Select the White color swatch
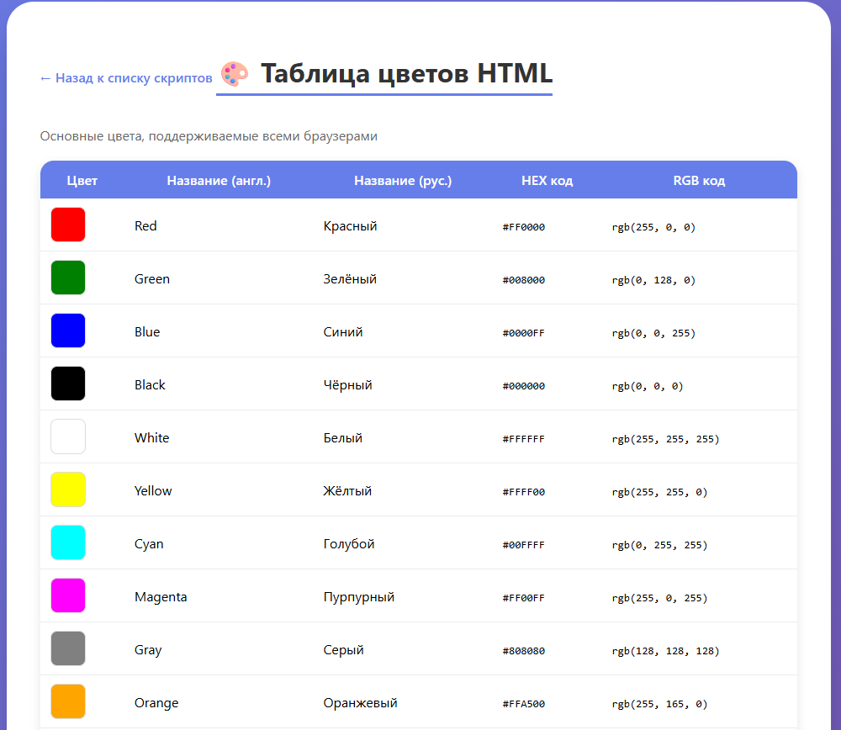The height and width of the screenshot is (730, 841). coord(68,436)
